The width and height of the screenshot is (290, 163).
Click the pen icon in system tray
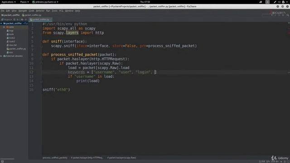tap(275, 2)
